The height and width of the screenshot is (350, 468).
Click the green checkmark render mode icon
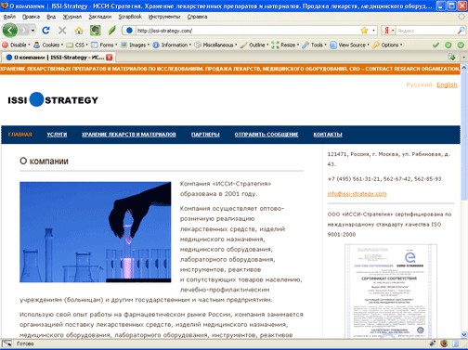pos(435,45)
